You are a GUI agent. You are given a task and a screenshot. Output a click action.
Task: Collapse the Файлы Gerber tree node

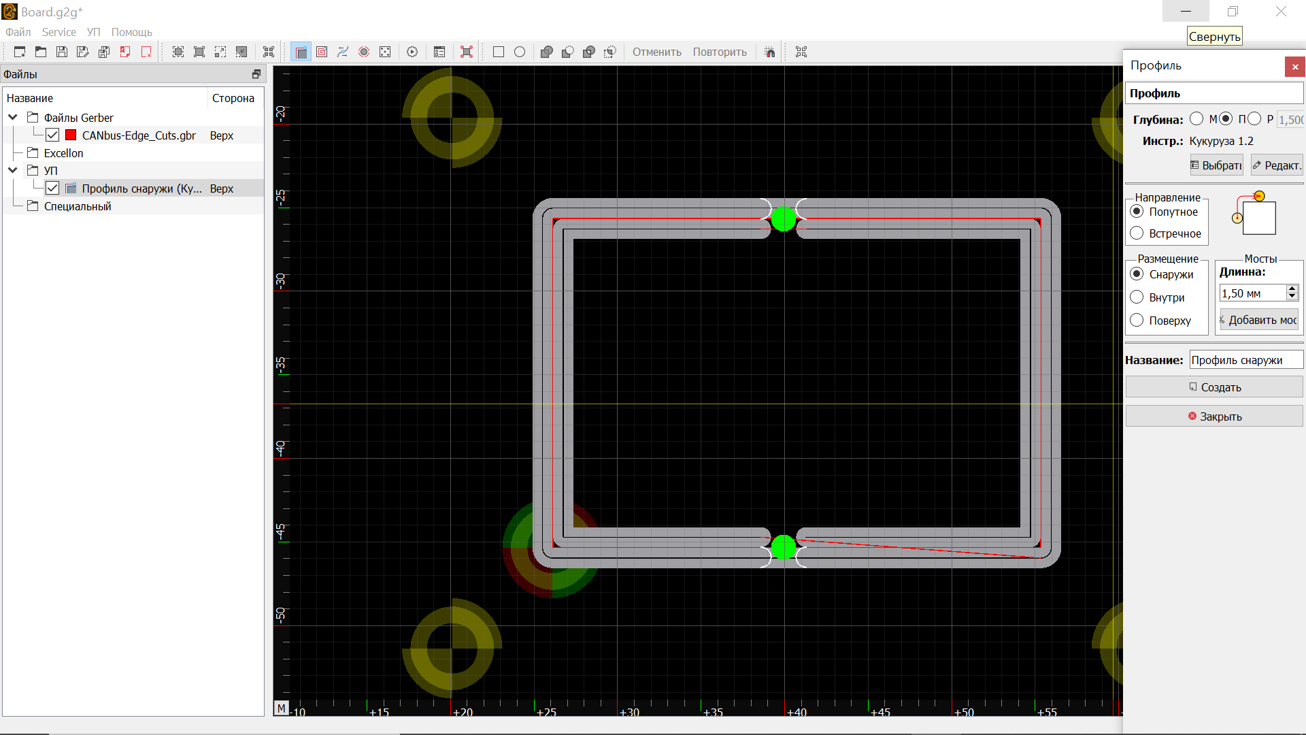[x=13, y=118]
